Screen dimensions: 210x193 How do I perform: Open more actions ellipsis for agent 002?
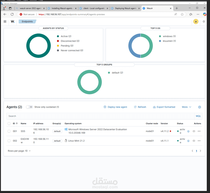click(199, 141)
